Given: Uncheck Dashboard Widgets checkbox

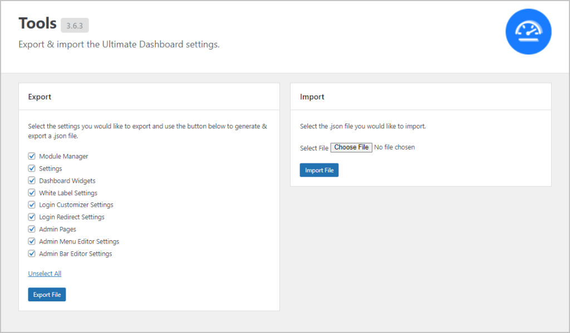Looking at the screenshot, I should pyautogui.click(x=32, y=181).
